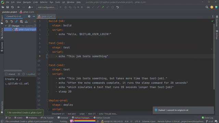Viewport: 219px width, 123px height.
Task: Click the green inspection checkmark in editor
Action: click(x=212, y=21)
